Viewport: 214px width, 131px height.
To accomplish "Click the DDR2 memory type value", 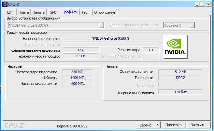I will click(x=180, y=78).
